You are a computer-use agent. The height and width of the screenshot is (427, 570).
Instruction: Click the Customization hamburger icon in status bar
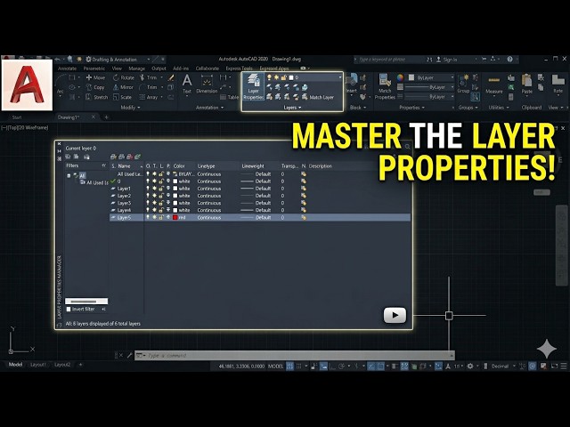click(x=564, y=366)
